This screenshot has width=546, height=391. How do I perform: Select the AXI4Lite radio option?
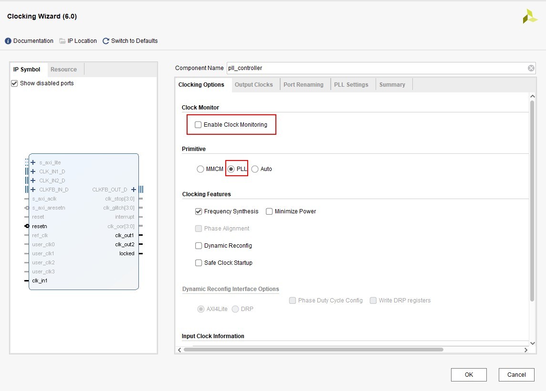point(201,309)
